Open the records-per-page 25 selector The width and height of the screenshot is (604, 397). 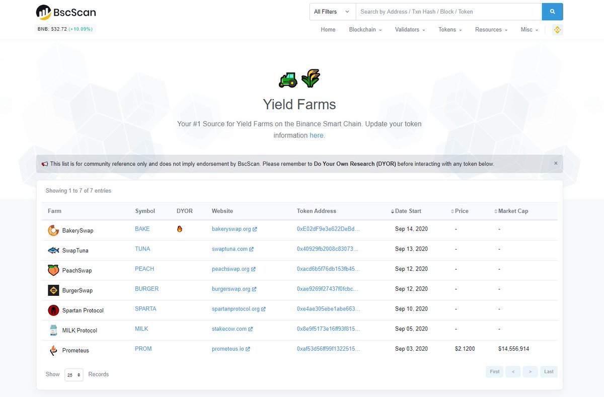[x=73, y=375]
